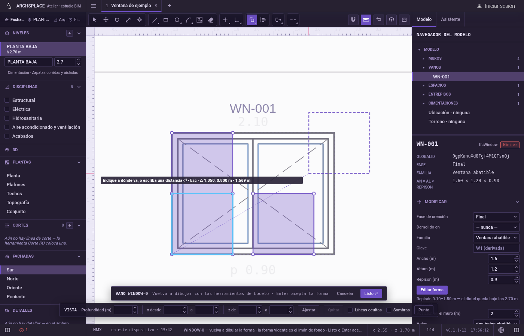Viewport: 524px width, 336px height.
Task: Toggle the Acabados discipline checkbox
Action: pos(7,136)
